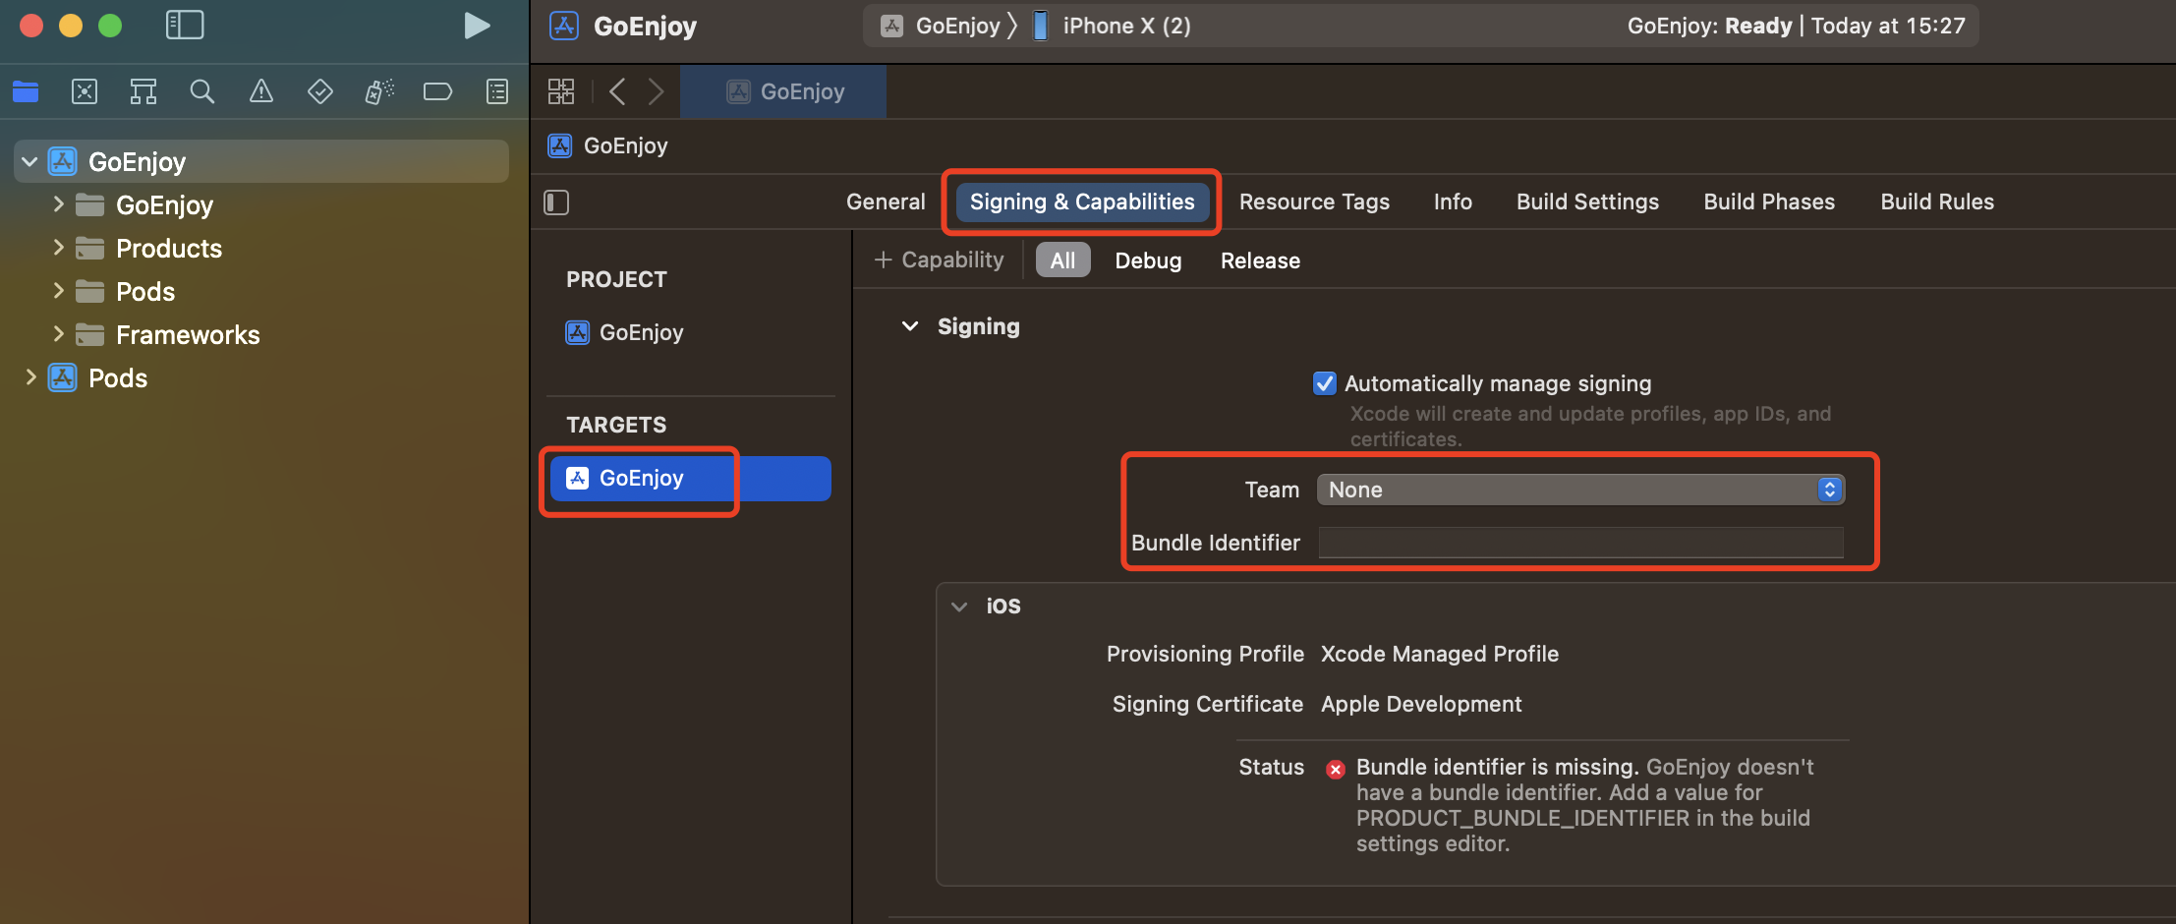This screenshot has width=2176, height=924.
Task: Open the breakpoint navigator icon
Action: point(437,91)
